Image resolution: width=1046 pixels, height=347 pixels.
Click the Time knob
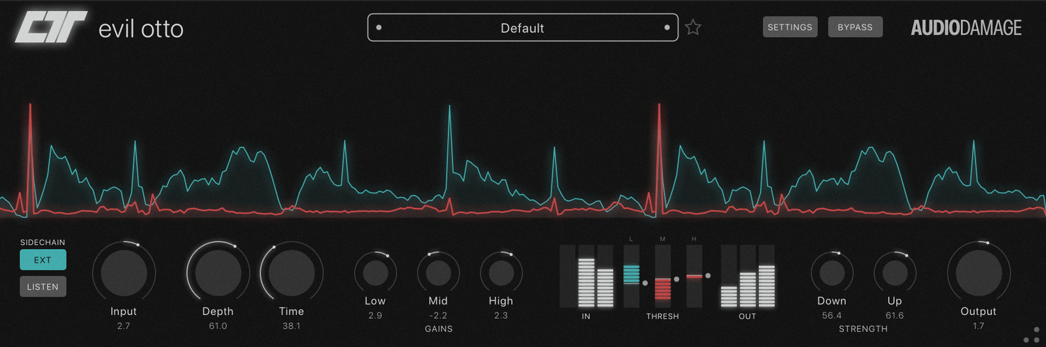pos(292,273)
